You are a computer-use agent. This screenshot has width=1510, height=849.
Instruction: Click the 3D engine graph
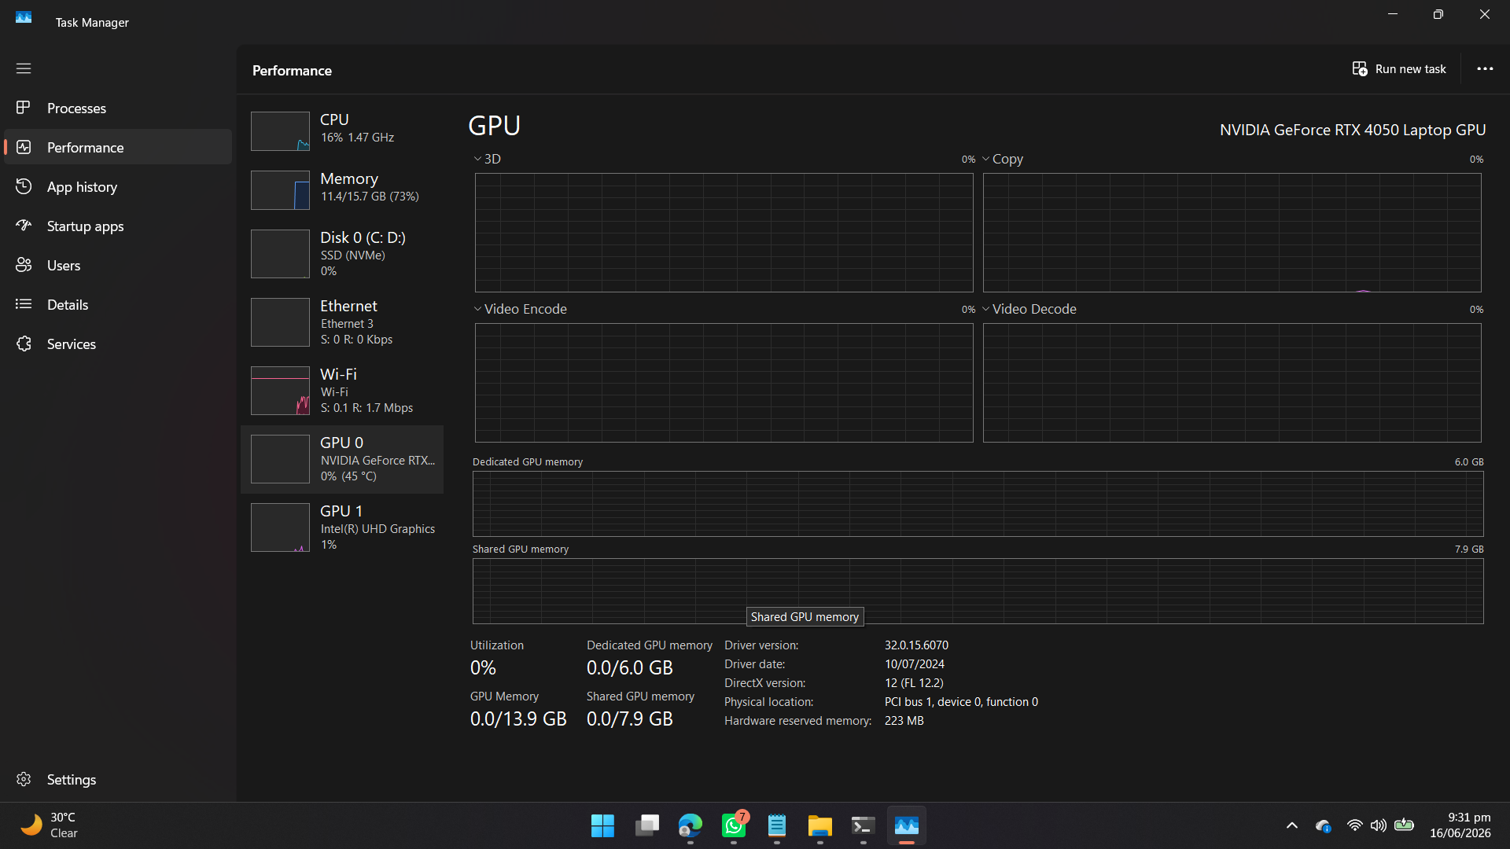pos(724,233)
